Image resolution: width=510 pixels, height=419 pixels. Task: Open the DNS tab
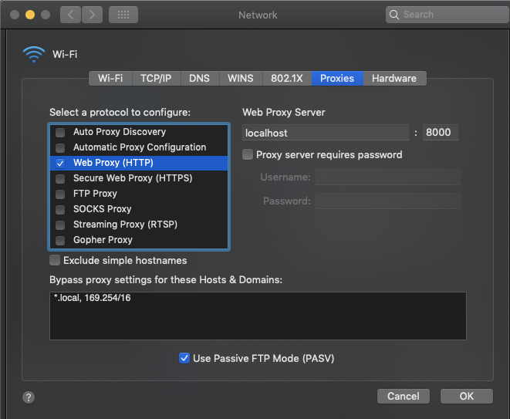click(x=200, y=79)
